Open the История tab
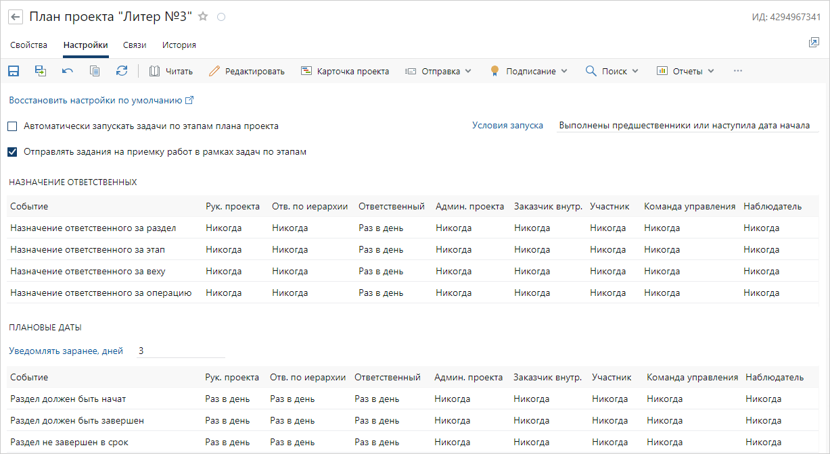Viewport: 830px width, 454px height. (x=179, y=45)
